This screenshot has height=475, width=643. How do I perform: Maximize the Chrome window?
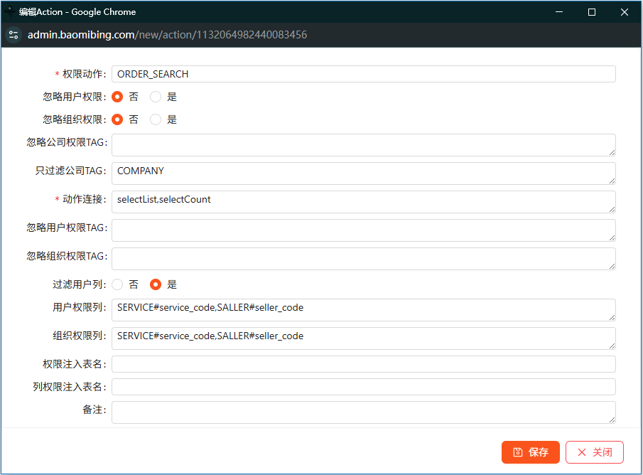[591, 12]
